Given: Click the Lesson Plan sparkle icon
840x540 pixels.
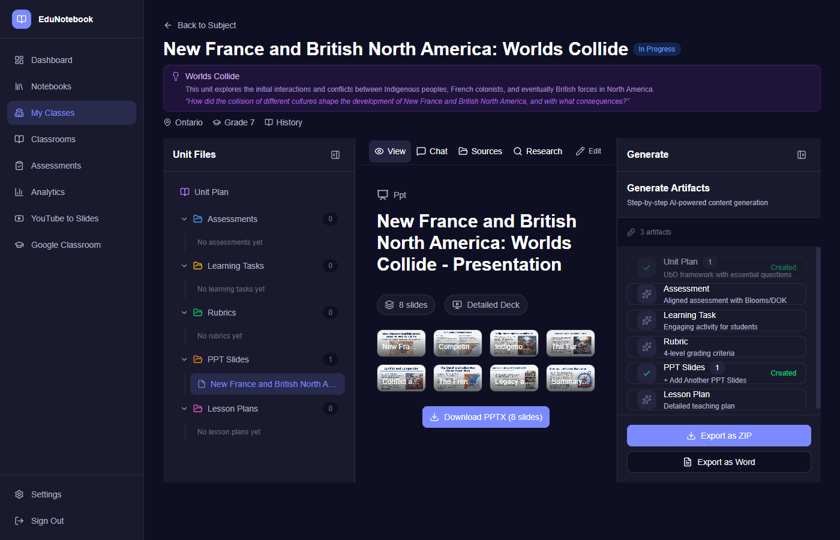Looking at the screenshot, I should [x=647, y=400].
